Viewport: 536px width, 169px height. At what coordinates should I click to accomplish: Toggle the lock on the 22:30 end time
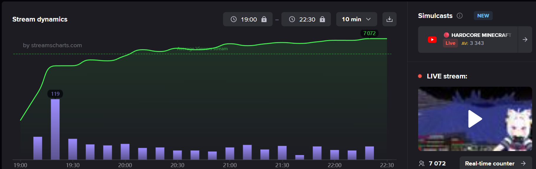[x=322, y=19]
